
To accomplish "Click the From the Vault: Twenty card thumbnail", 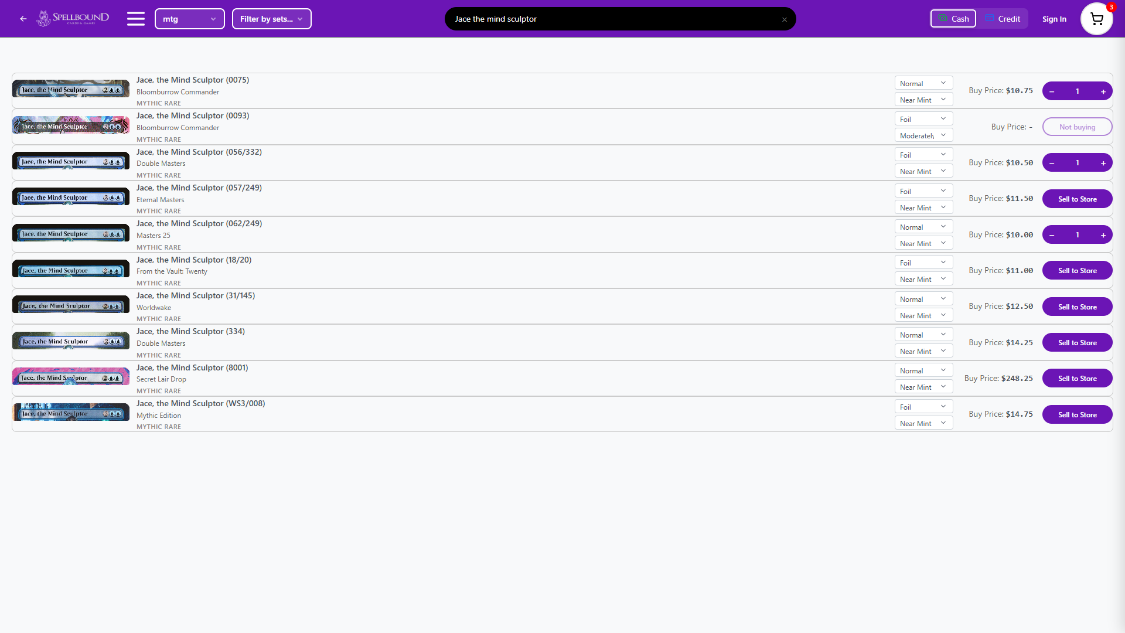I will pyautogui.click(x=70, y=270).
